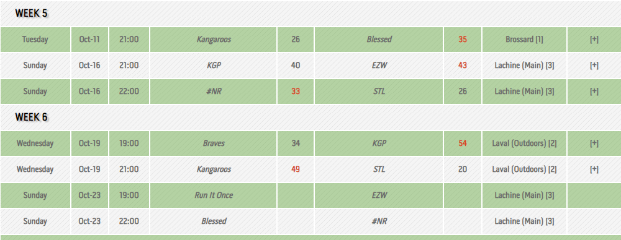Open KGP team in Oct-19 19:00 row
Image resolution: width=621 pixels, height=240 pixels.
pyautogui.click(x=379, y=144)
